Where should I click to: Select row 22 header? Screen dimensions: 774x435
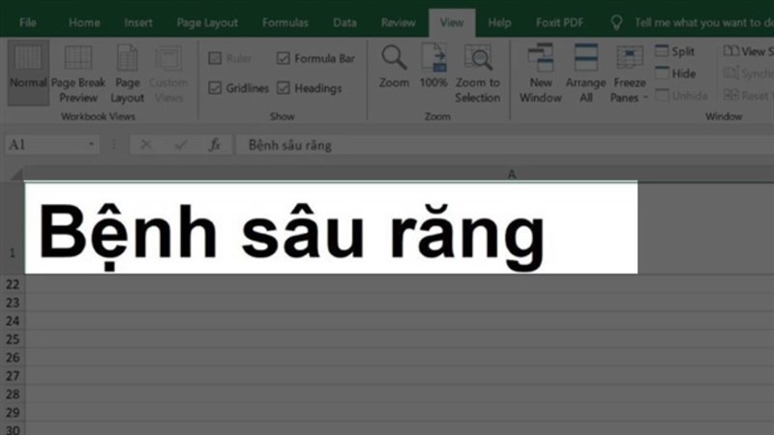pos(13,284)
